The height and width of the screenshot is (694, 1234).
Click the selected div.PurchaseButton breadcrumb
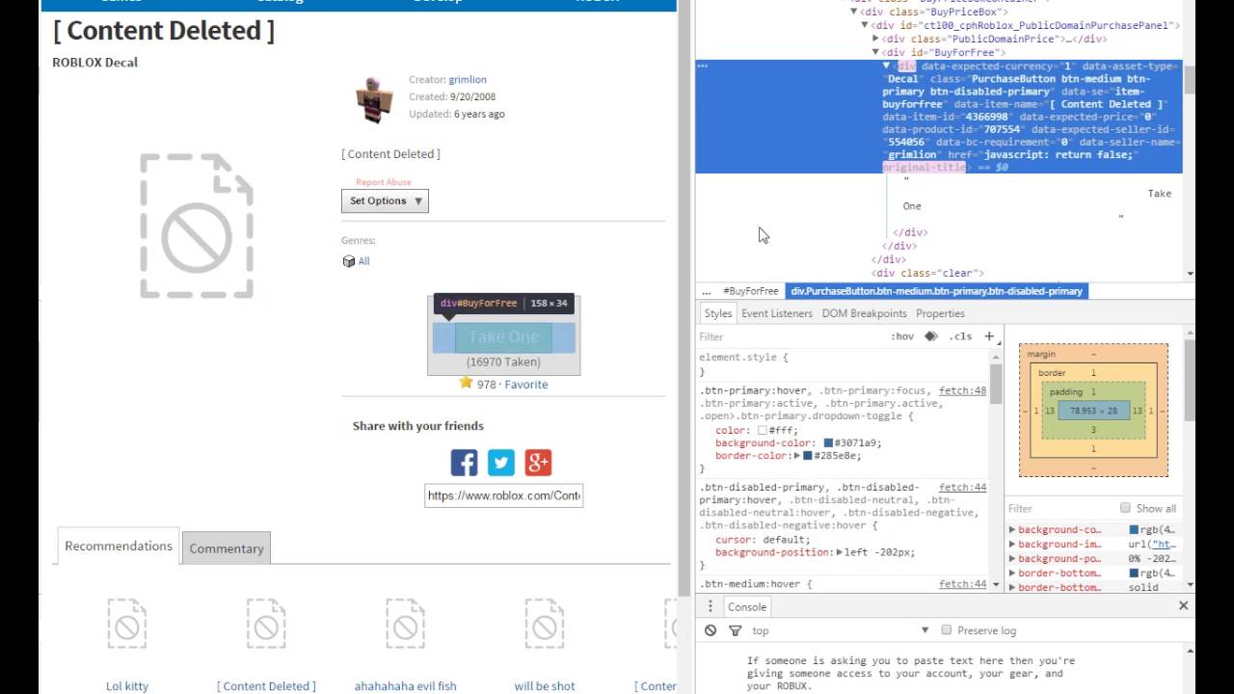tap(937, 291)
